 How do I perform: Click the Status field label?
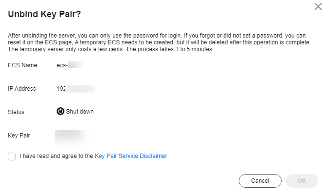pos(16,112)
